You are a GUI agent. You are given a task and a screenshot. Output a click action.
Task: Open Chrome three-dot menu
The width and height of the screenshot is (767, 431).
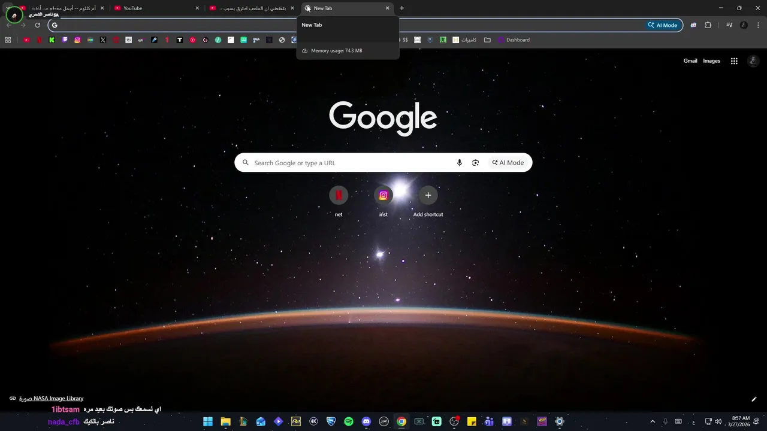pos(758,25)
